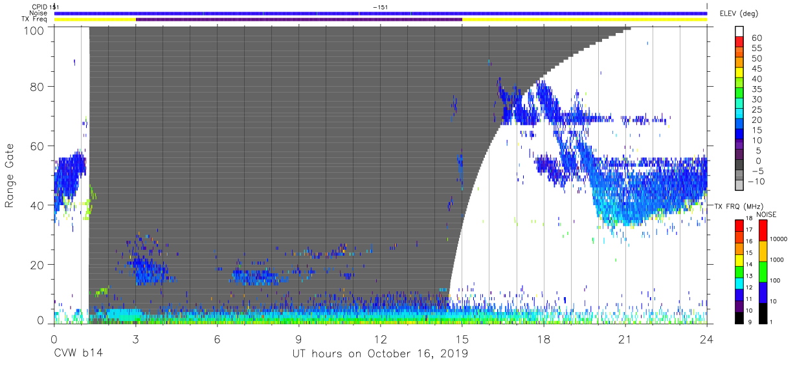This screenshot has width=795, height=367.
Task: Click Range Gate axis tick label '20'
Action: click(37, 265)
